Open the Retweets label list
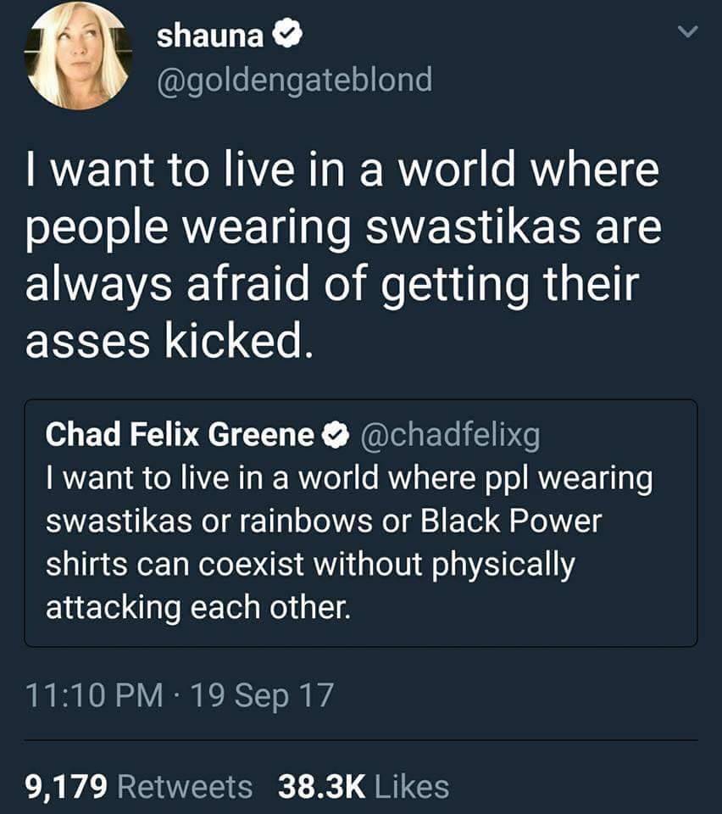This screenshot has width=722, height=814. (x=184, y=786)
